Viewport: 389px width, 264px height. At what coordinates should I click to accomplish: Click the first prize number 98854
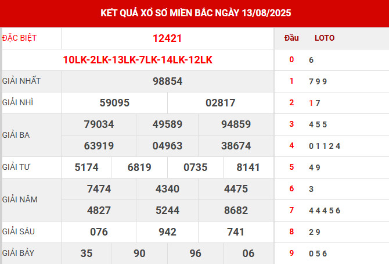167,81
